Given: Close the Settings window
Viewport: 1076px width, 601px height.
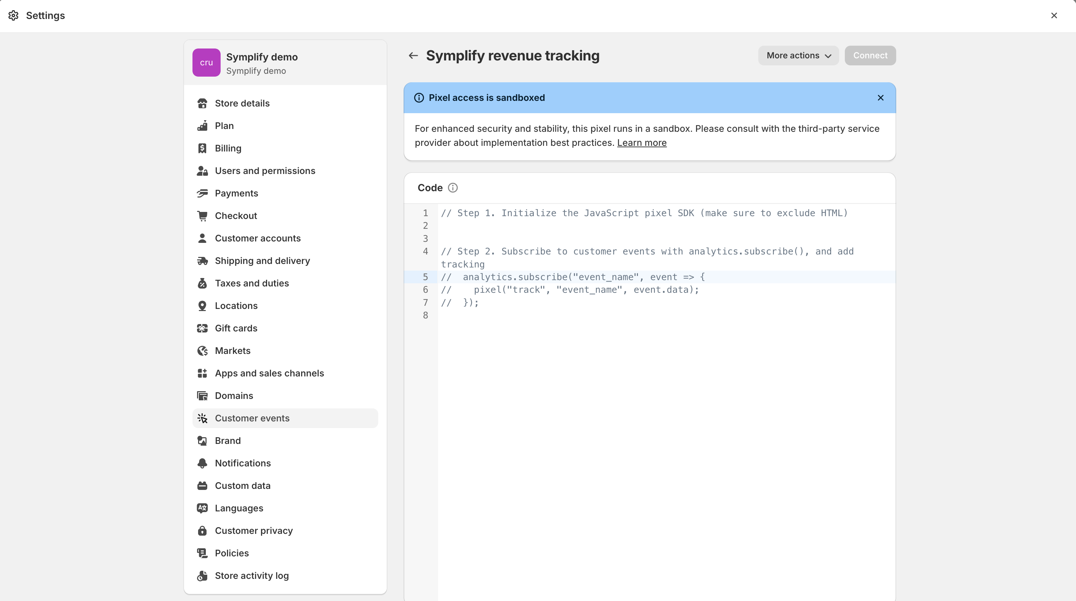Looking at the screenshot, I should [x=1054, y=15].
